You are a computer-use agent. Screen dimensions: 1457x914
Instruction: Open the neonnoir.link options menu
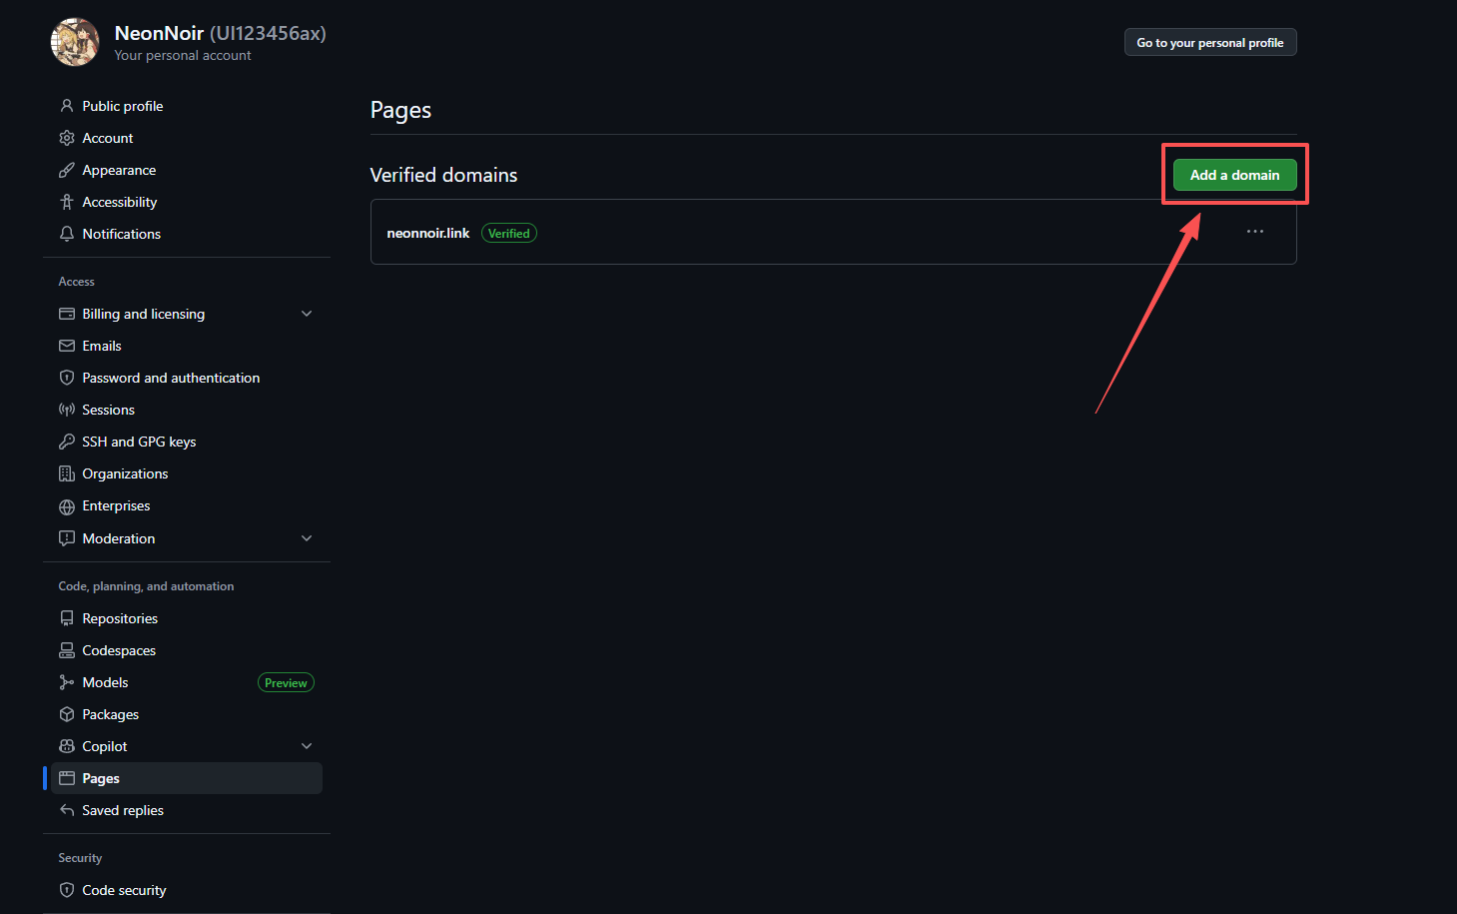[1255, 232]
